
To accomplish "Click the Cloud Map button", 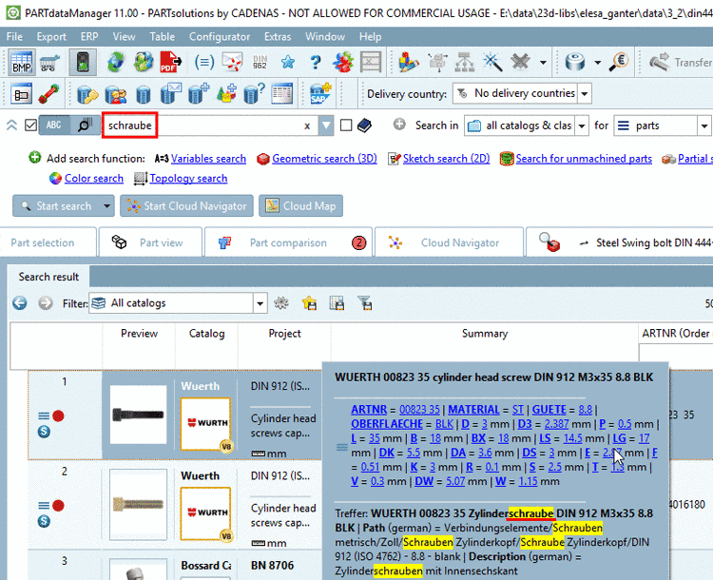I will (x=300, y=206).
